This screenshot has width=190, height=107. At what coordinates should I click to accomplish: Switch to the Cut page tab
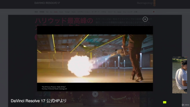(x=51, y=12)
